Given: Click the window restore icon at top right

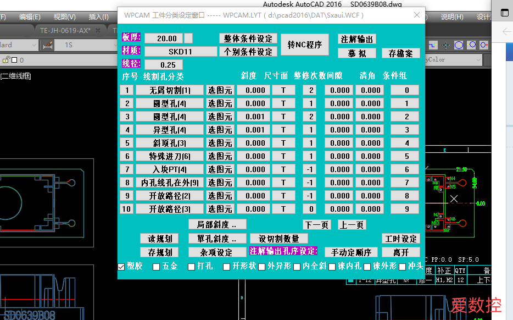Looking at the screenshot, I should coord(505,13).
